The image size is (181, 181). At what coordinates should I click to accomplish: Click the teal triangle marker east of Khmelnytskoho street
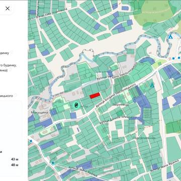(x=152, y=85)
